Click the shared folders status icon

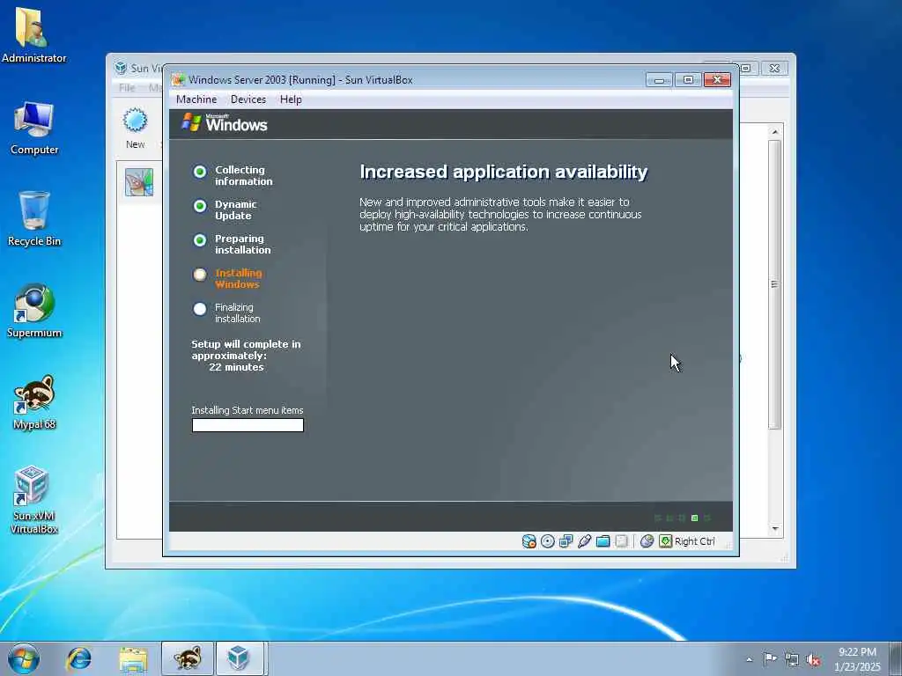[603, 541]
